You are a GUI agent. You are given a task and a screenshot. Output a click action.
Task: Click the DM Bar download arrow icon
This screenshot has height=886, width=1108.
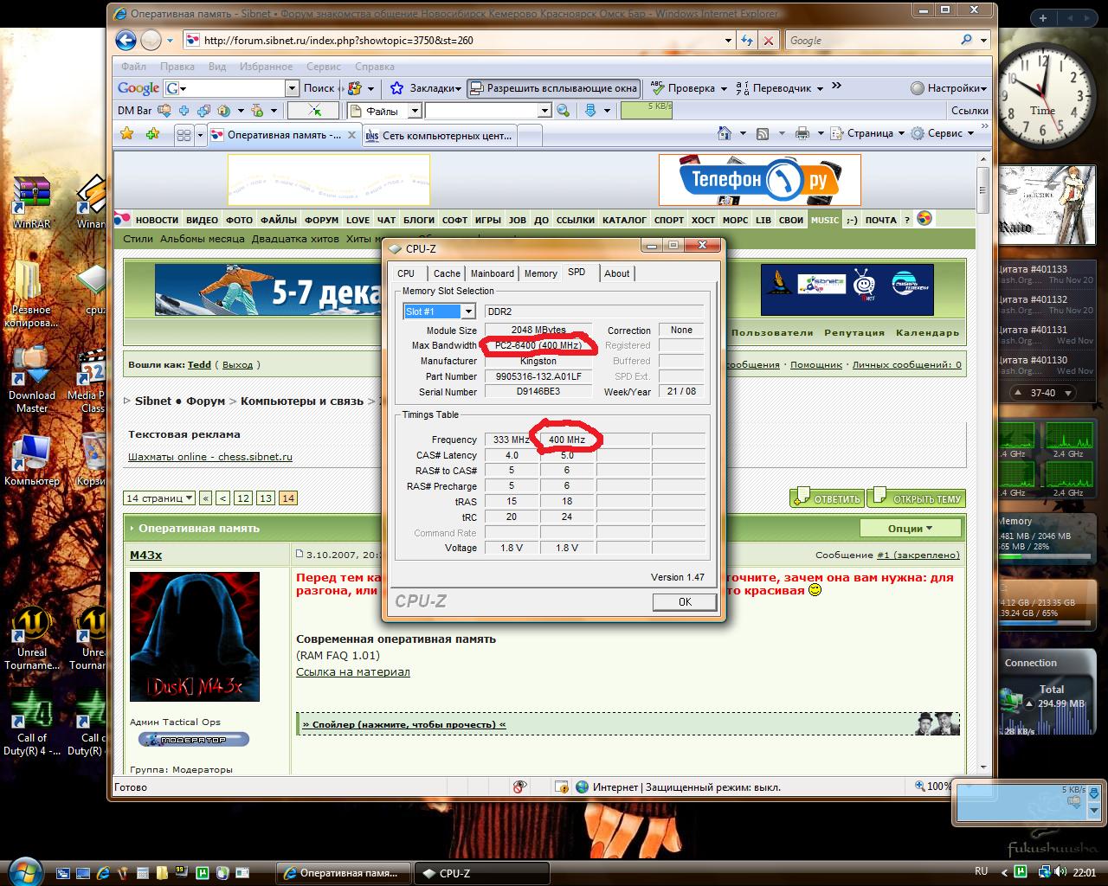click(x=590, y=111)
